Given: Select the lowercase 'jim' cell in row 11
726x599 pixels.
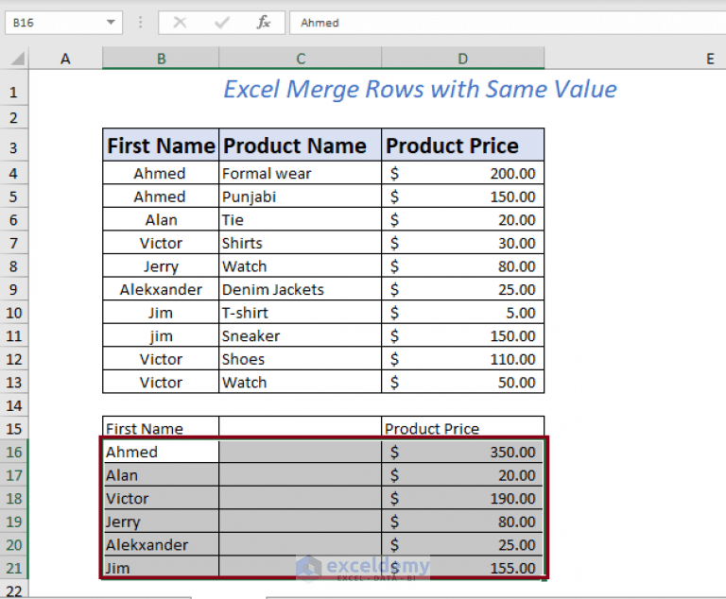Looking at the screenshot, I should click(x=161, y=335).
